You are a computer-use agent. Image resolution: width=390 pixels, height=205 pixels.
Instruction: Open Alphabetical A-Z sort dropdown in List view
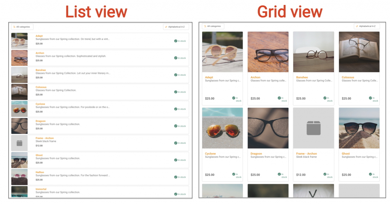pos(176,27)
